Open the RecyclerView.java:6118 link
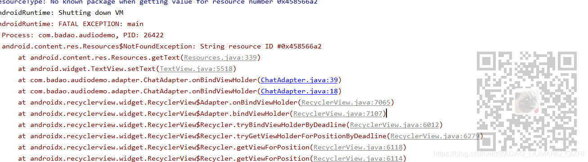Viewport: 588px width, 162px height. (359, 147)
